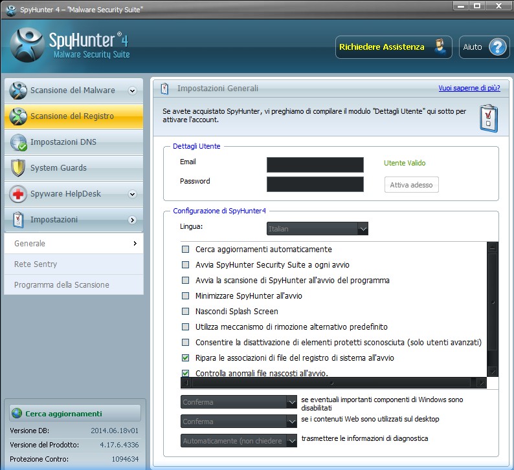Check Avvia la scansione di SpyHunter all'avvio
514x470 pixels.
186,281
